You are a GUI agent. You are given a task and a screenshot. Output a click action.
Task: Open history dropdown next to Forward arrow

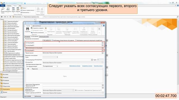pos(8,17)
